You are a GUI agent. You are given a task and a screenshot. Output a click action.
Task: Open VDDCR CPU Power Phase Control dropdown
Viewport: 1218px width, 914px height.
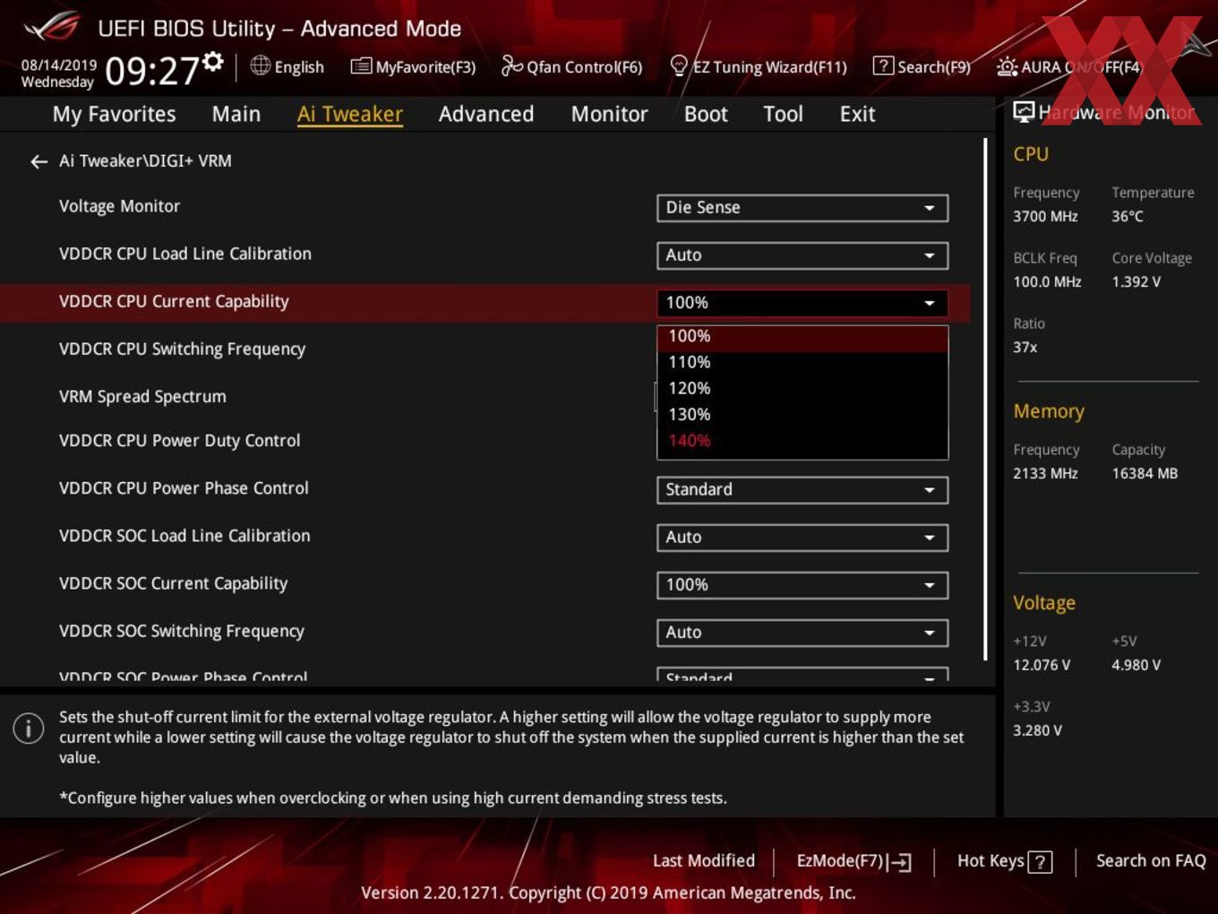pos(802,490)
